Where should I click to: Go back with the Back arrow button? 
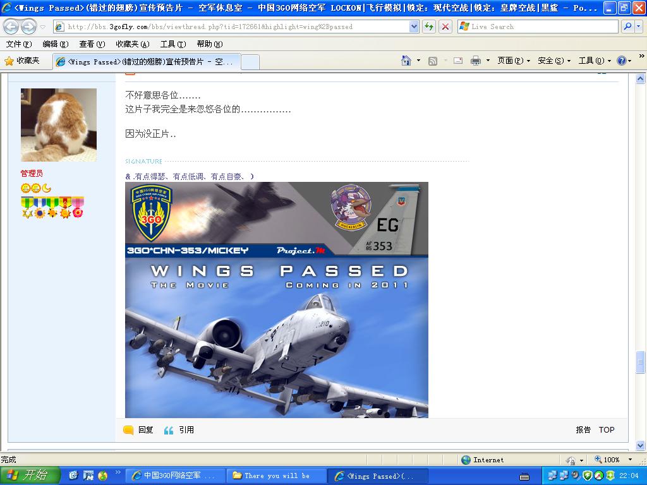[11, 27]
